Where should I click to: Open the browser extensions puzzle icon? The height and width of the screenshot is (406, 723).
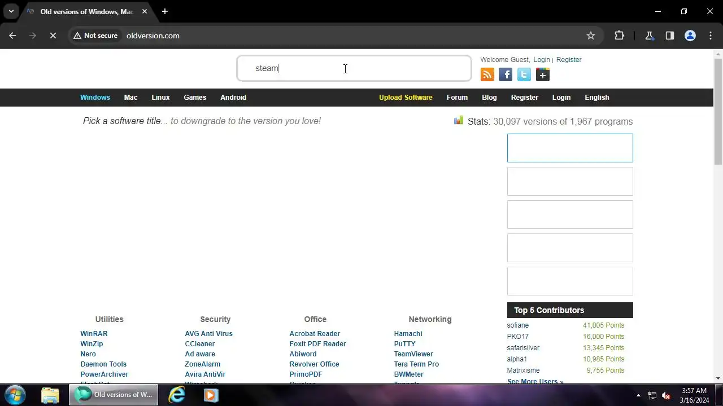pos(619,36)
